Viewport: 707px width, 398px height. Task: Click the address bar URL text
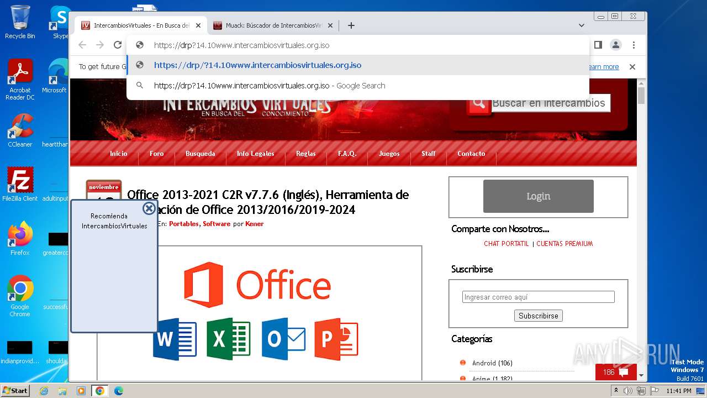[241, 45]
